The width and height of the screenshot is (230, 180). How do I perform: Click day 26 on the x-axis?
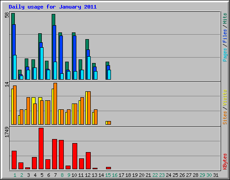tap(182, 175)
